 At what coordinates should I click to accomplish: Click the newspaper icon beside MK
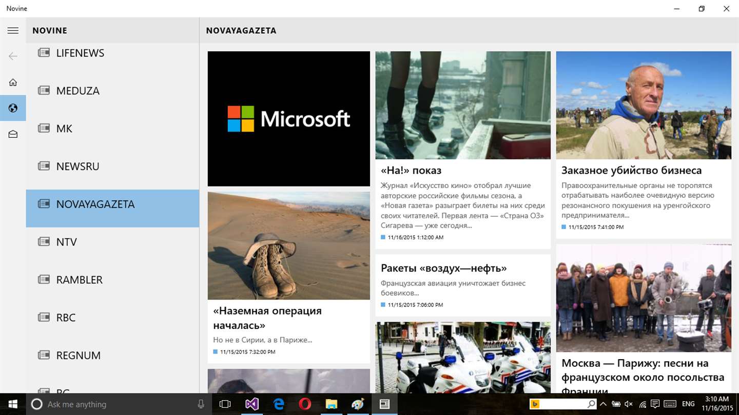44,128
